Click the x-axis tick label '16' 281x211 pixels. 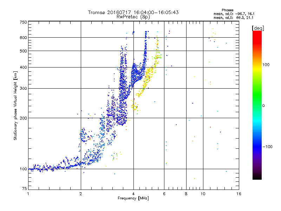click(x=239, y=194)
